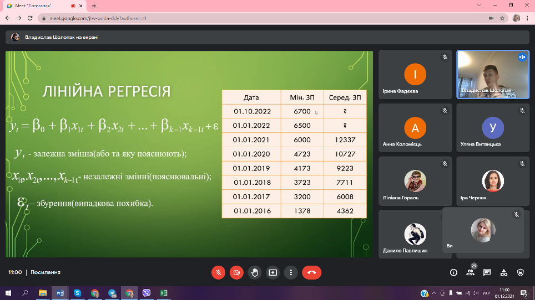Unmute microphone in Meet controls
The height and width of the screenshot is (300, 535).
click(x=218, y=272)
